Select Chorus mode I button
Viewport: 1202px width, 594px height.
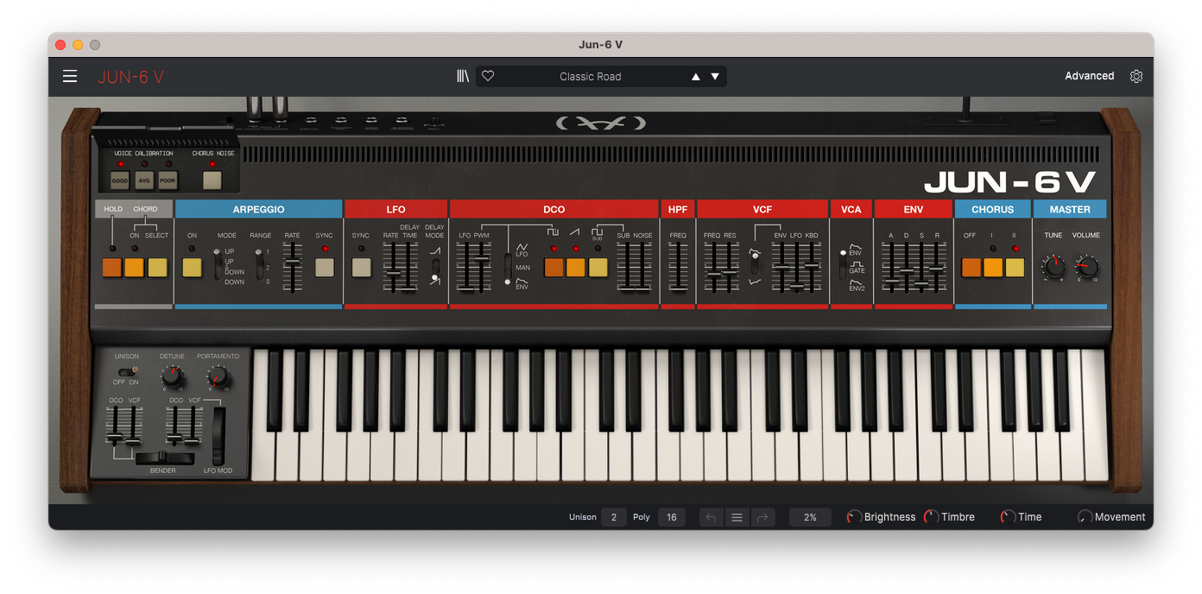993,268
